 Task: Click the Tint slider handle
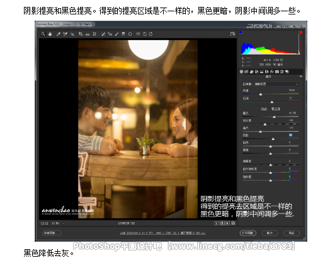coord(272,102)
